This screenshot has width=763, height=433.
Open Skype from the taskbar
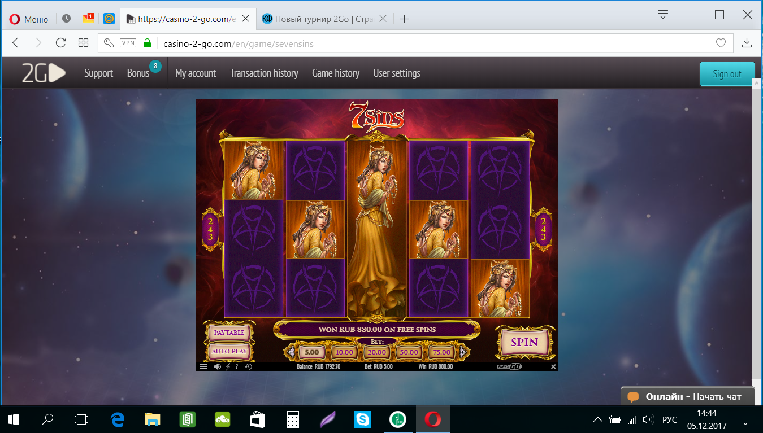click(x=363, y=419)
